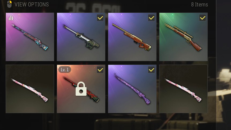This screenshot has width=231, height=130.
Task: Toggle checkmark on purple camo rifle tile
Action: [151, 70]
